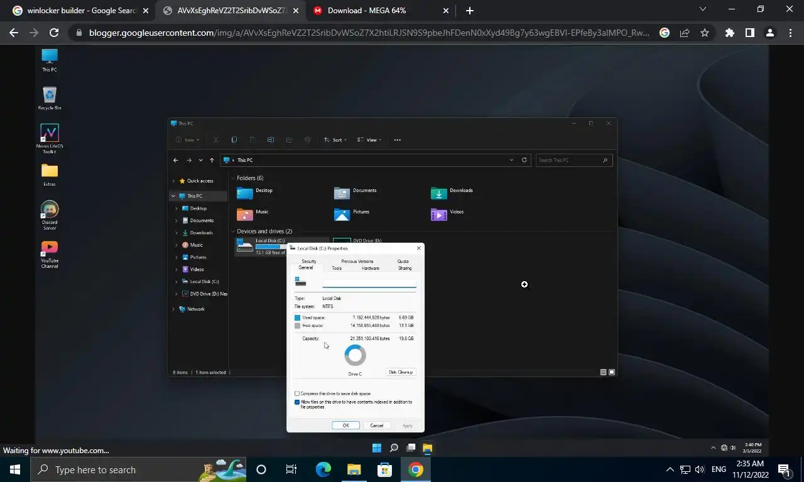Open the volume control in the system tray
The width and height of the screenshot is (804, 482).
(x=700, y=469)
